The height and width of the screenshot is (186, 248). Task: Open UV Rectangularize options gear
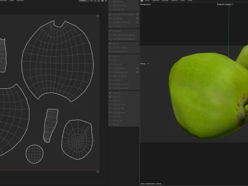pyautogui.click(x=137, y=72)
